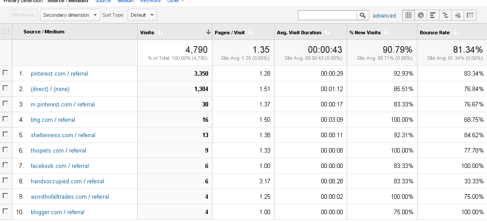Switch to the Pivot table view

(470, 15)
